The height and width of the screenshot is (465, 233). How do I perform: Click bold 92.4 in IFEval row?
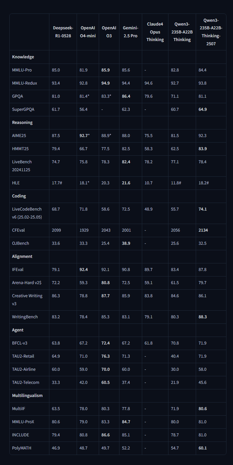84,270
